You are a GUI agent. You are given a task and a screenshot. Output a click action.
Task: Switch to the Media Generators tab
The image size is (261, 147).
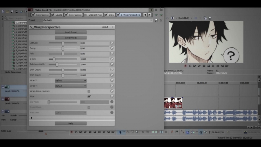pos(13,72)
